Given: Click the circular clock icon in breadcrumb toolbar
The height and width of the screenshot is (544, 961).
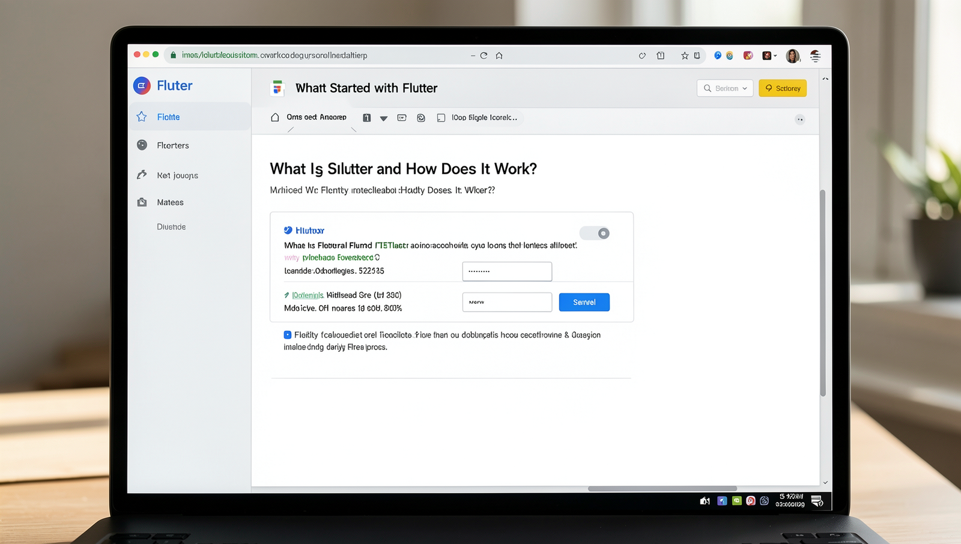Looking at the screenshot, I should [x=421, y=118].
